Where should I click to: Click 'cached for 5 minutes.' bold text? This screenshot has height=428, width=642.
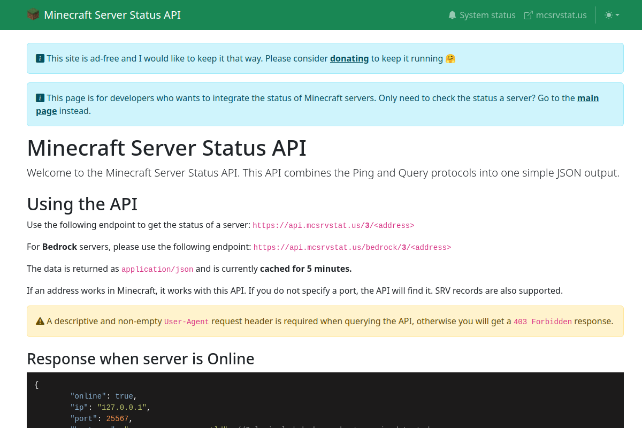[x=306, y=269]
